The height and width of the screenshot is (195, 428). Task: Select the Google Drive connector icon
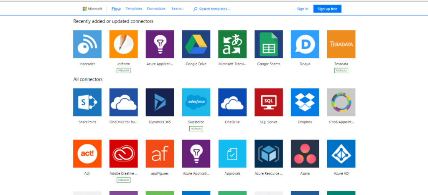tap(196, 44)
